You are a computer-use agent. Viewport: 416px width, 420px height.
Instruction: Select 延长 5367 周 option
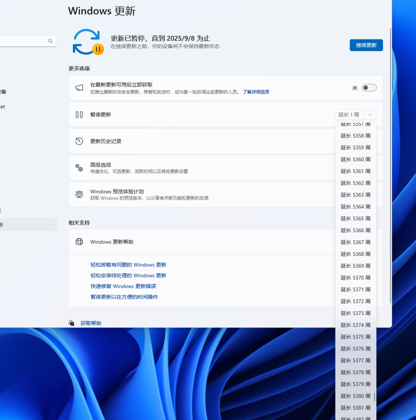[x=356, y=242]
